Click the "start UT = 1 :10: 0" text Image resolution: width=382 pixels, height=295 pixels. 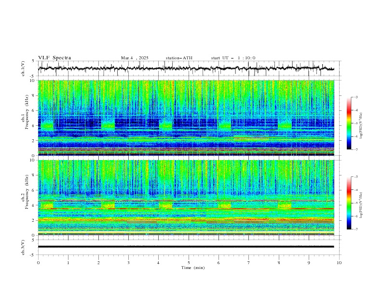[233, 58]
